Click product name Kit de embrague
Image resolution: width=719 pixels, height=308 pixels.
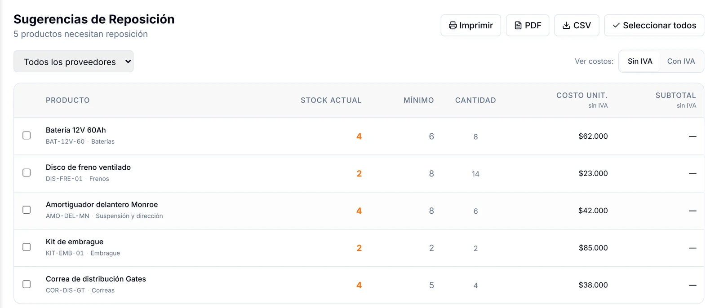(x=75, y=242)
